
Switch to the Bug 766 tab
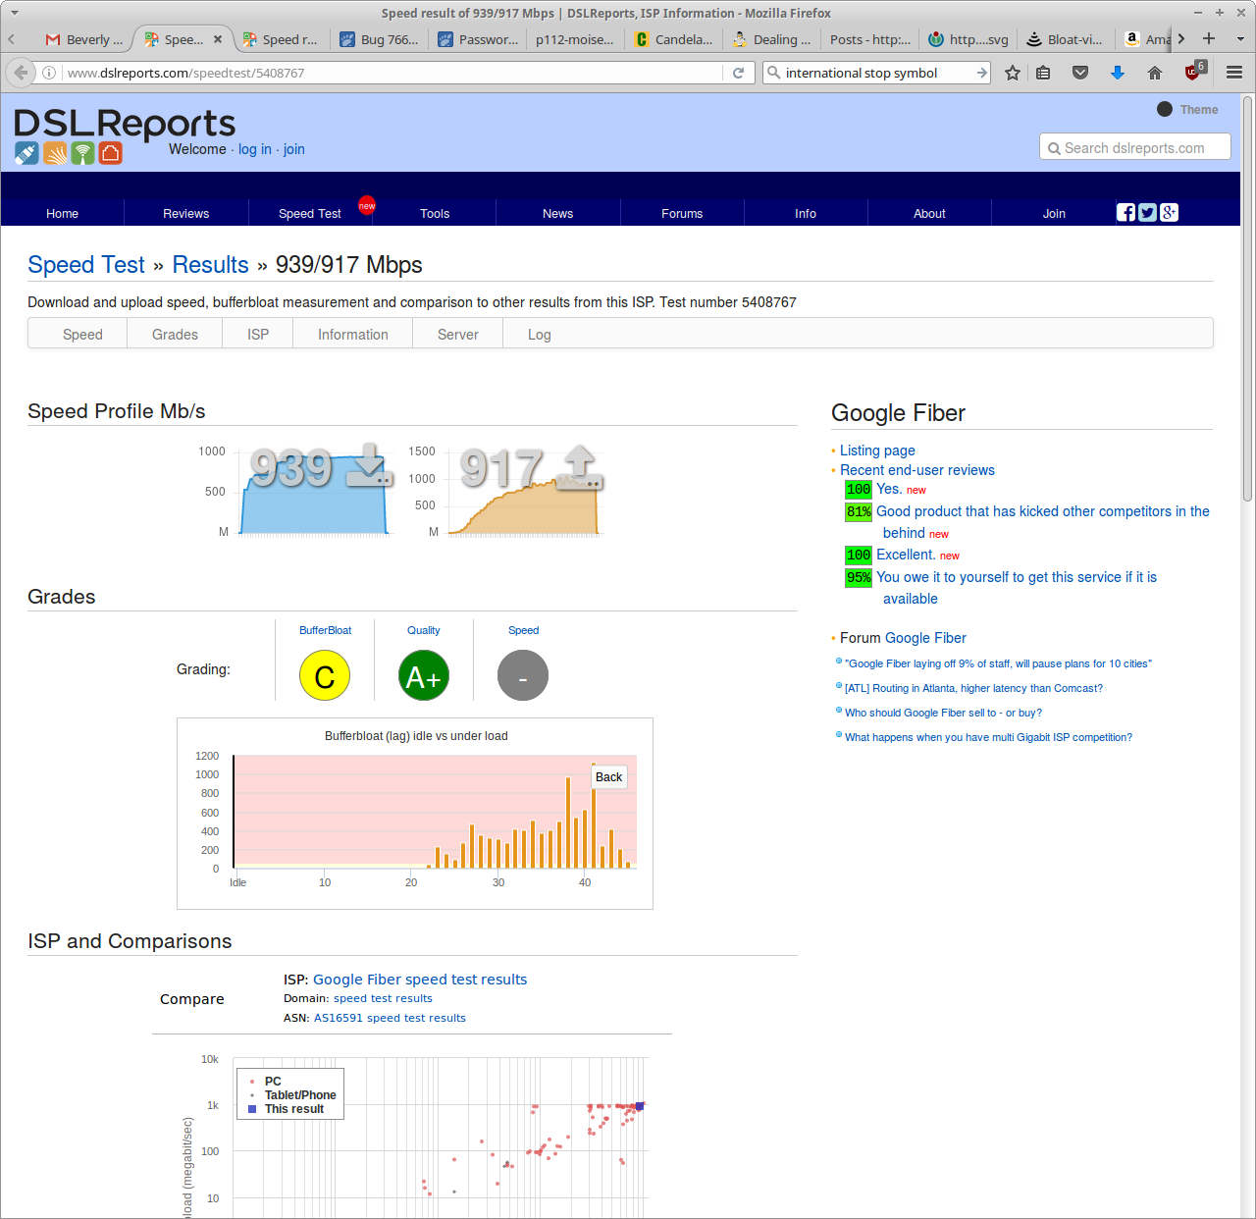click(380, 39)
